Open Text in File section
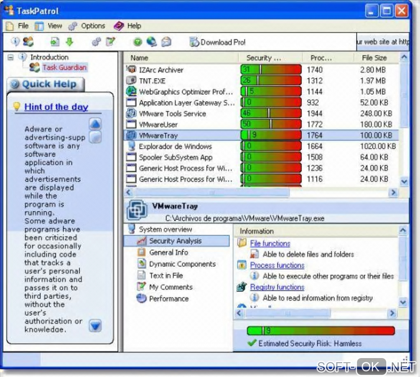 point(166,275)
